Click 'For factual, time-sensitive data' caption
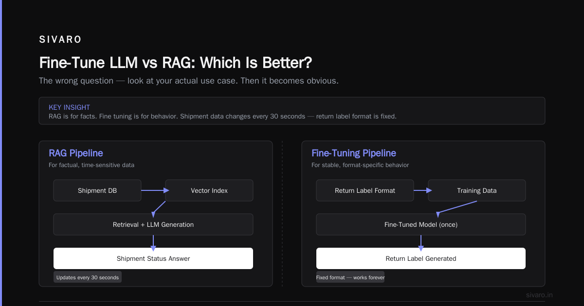The width and height of the screenshot is (584, 306). point(91,165)
